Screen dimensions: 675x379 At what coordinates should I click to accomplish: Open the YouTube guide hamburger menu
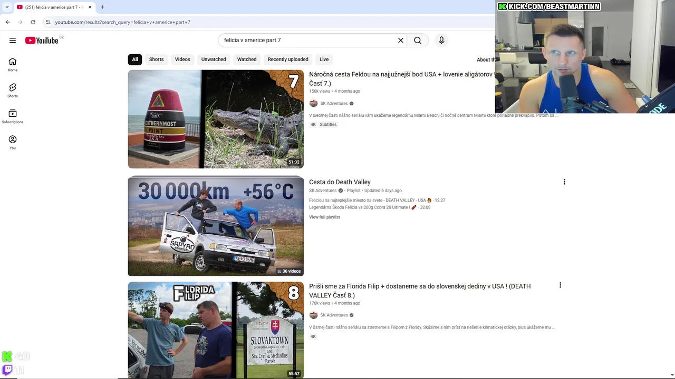point(13,40)
